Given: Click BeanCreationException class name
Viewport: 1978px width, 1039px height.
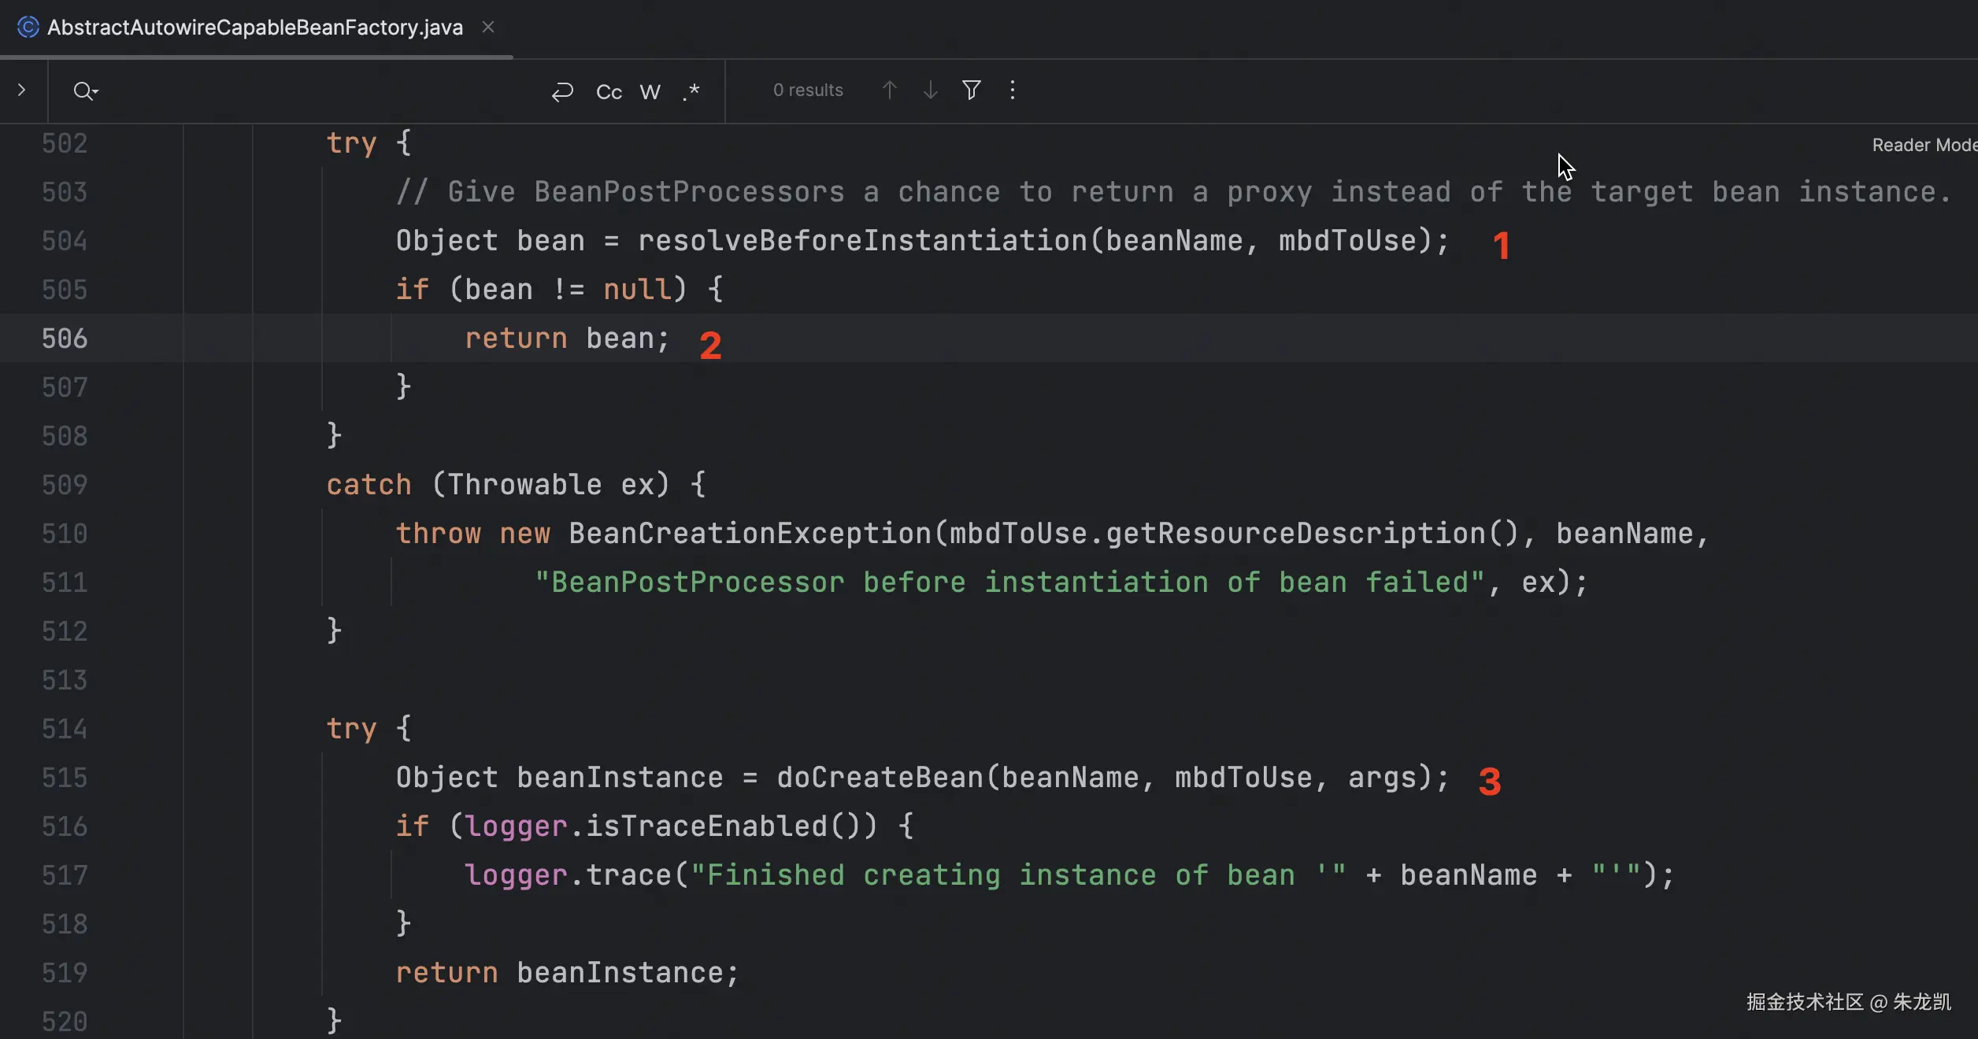Looking at the screenshot, I should click(x=750, y=534).
